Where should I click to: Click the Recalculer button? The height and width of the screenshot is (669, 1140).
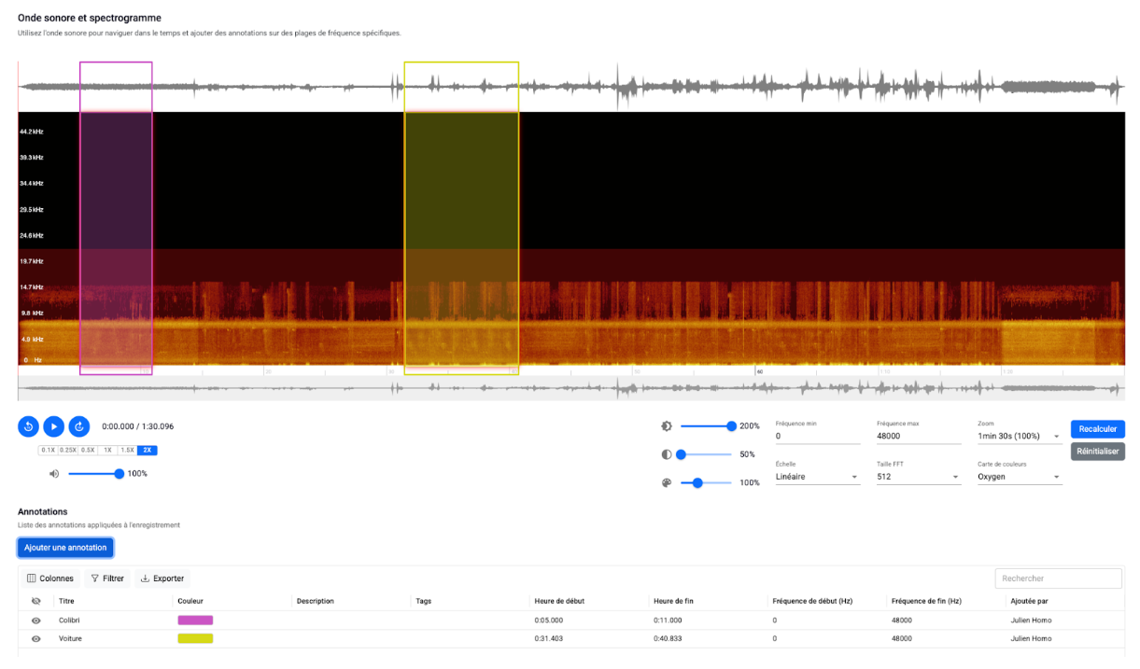pyautogui.click(x=1097, y=429)
